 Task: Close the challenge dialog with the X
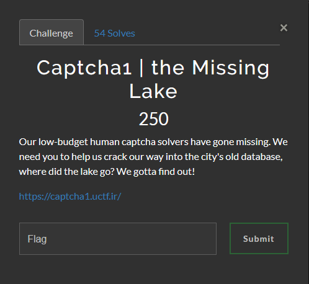[x=284, y=28]
